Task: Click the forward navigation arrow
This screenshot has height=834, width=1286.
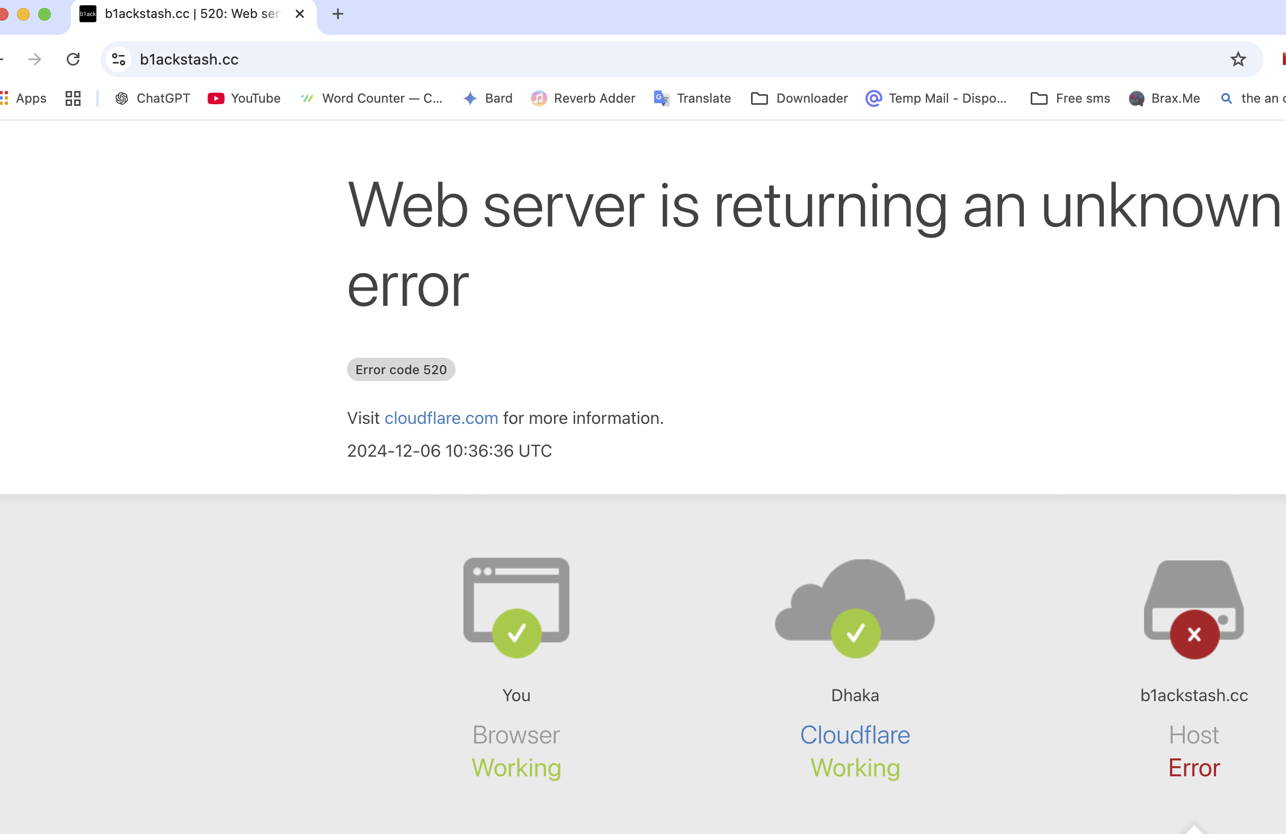Action: (x=34, y=59)
